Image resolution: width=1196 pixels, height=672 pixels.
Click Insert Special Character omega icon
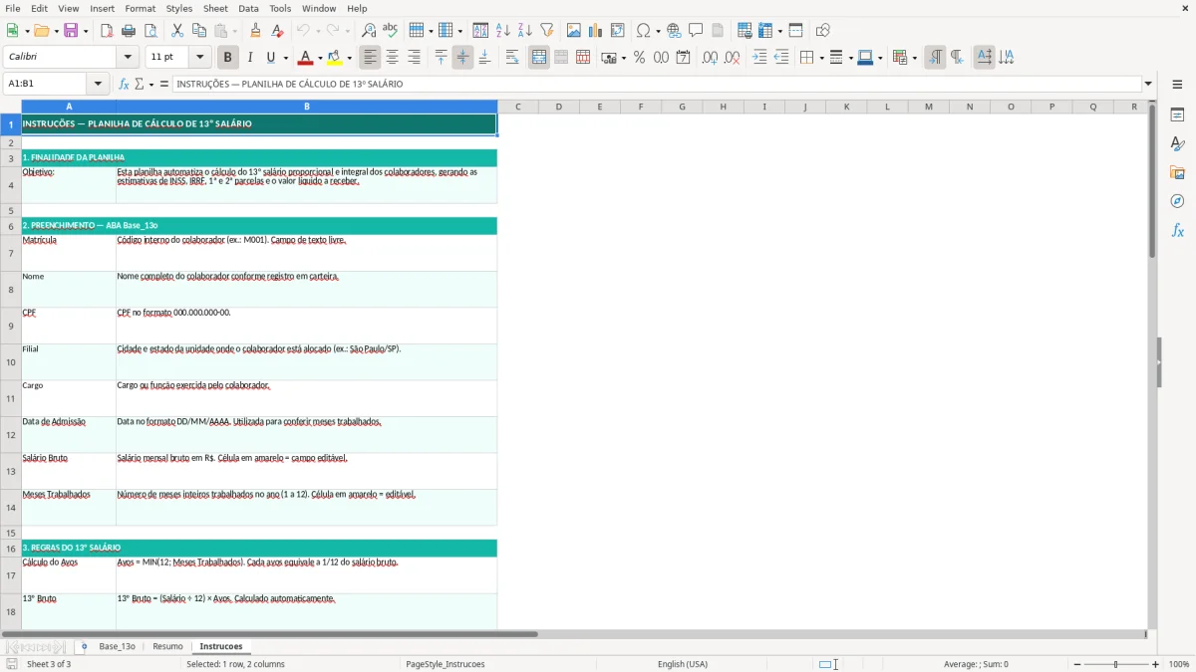click(x=644, y=31)
